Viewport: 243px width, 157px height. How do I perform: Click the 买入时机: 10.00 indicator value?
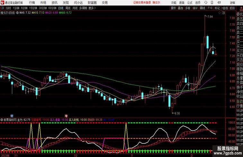[x=78, y=120]
